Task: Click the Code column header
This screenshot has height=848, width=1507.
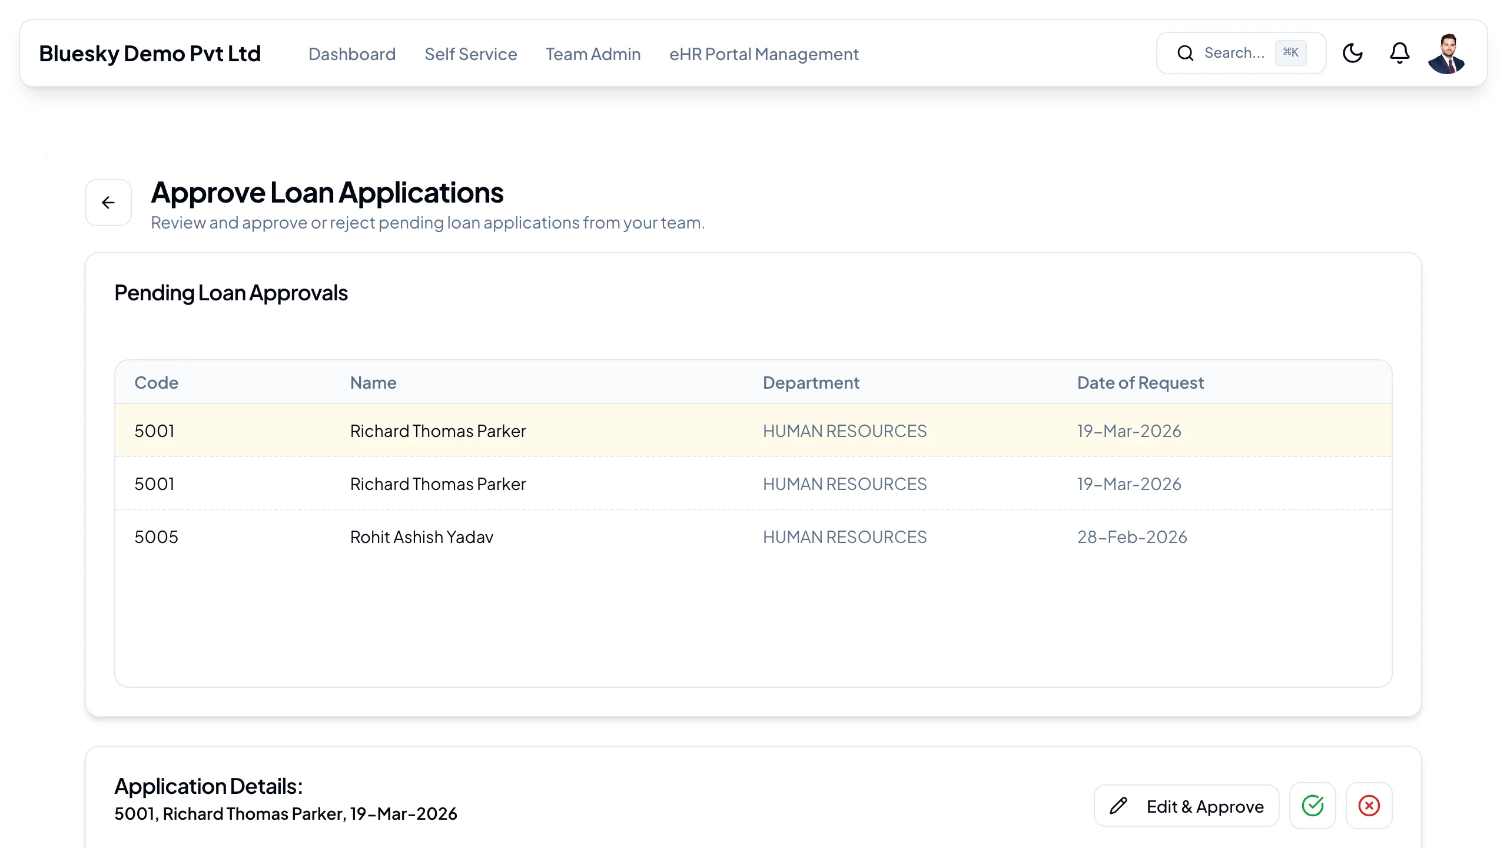Action: point(156,383)
